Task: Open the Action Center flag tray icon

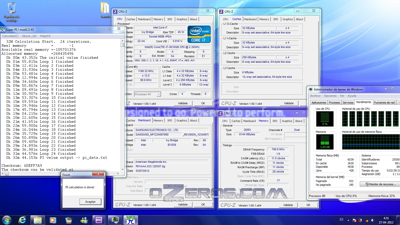Action: click(354, 220)
